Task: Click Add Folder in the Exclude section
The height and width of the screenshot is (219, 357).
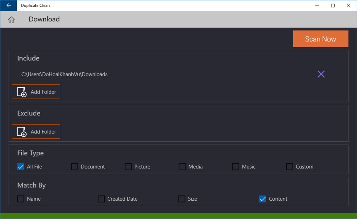Action: pos(36,131)
